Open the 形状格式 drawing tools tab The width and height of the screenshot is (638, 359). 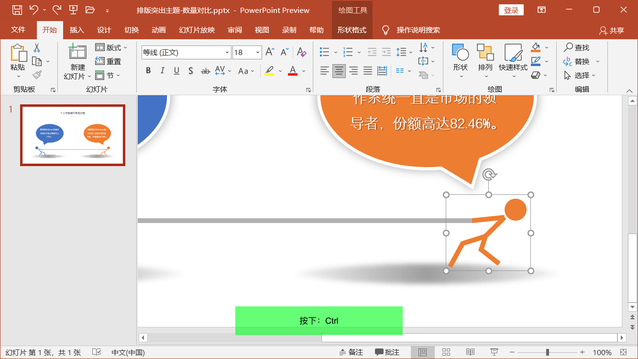352,29
